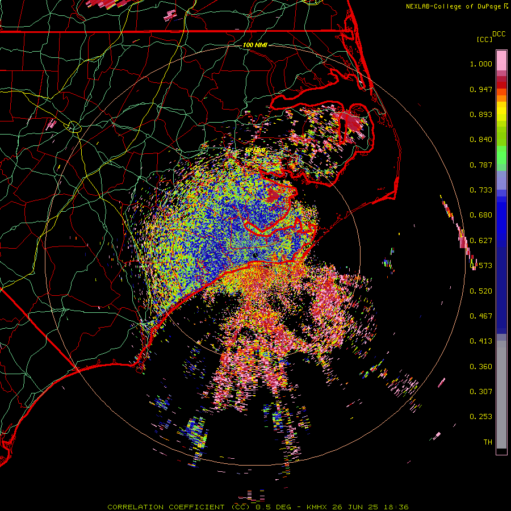Click the Correlation Coefficient KMHX caption text
Image resolution: width=511 pixels, height=511 pixels.
258,507
